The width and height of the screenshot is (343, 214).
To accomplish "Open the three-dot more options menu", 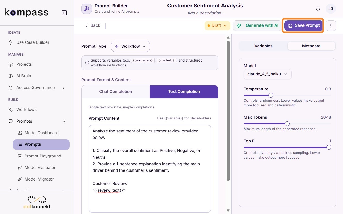I will point(331,25).
